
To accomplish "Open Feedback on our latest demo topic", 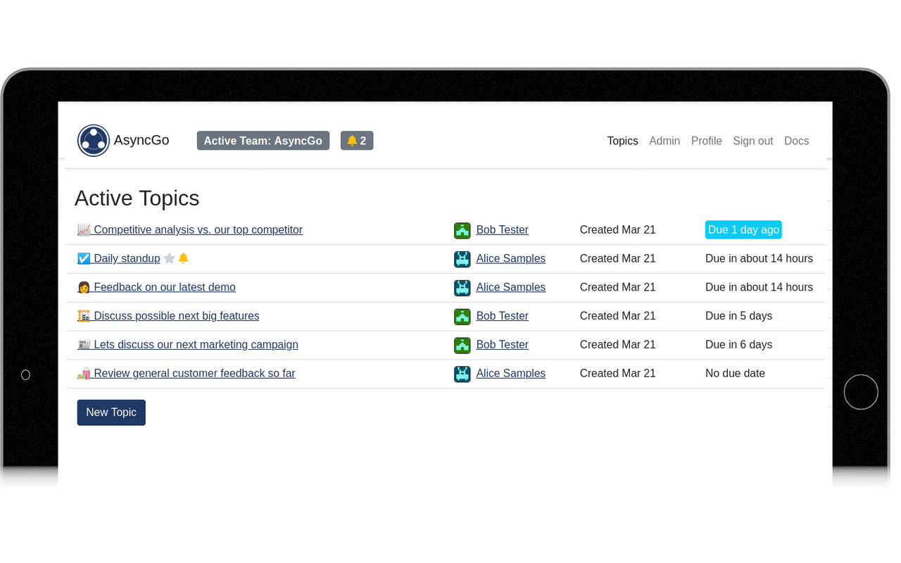I will (156, 287).
